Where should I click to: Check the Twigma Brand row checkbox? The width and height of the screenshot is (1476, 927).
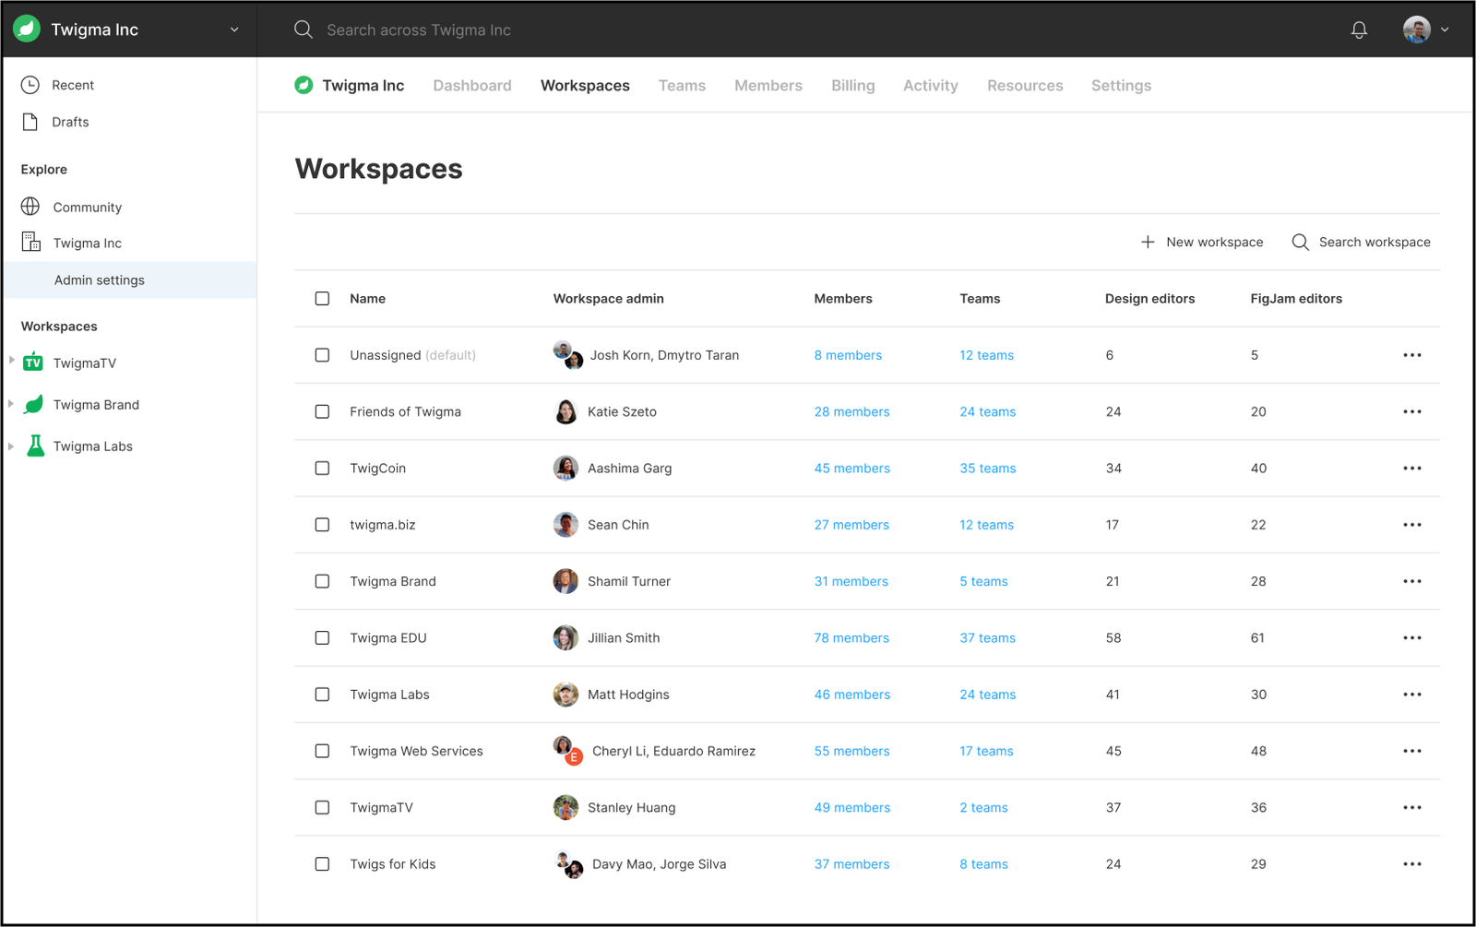coord(322,581)
